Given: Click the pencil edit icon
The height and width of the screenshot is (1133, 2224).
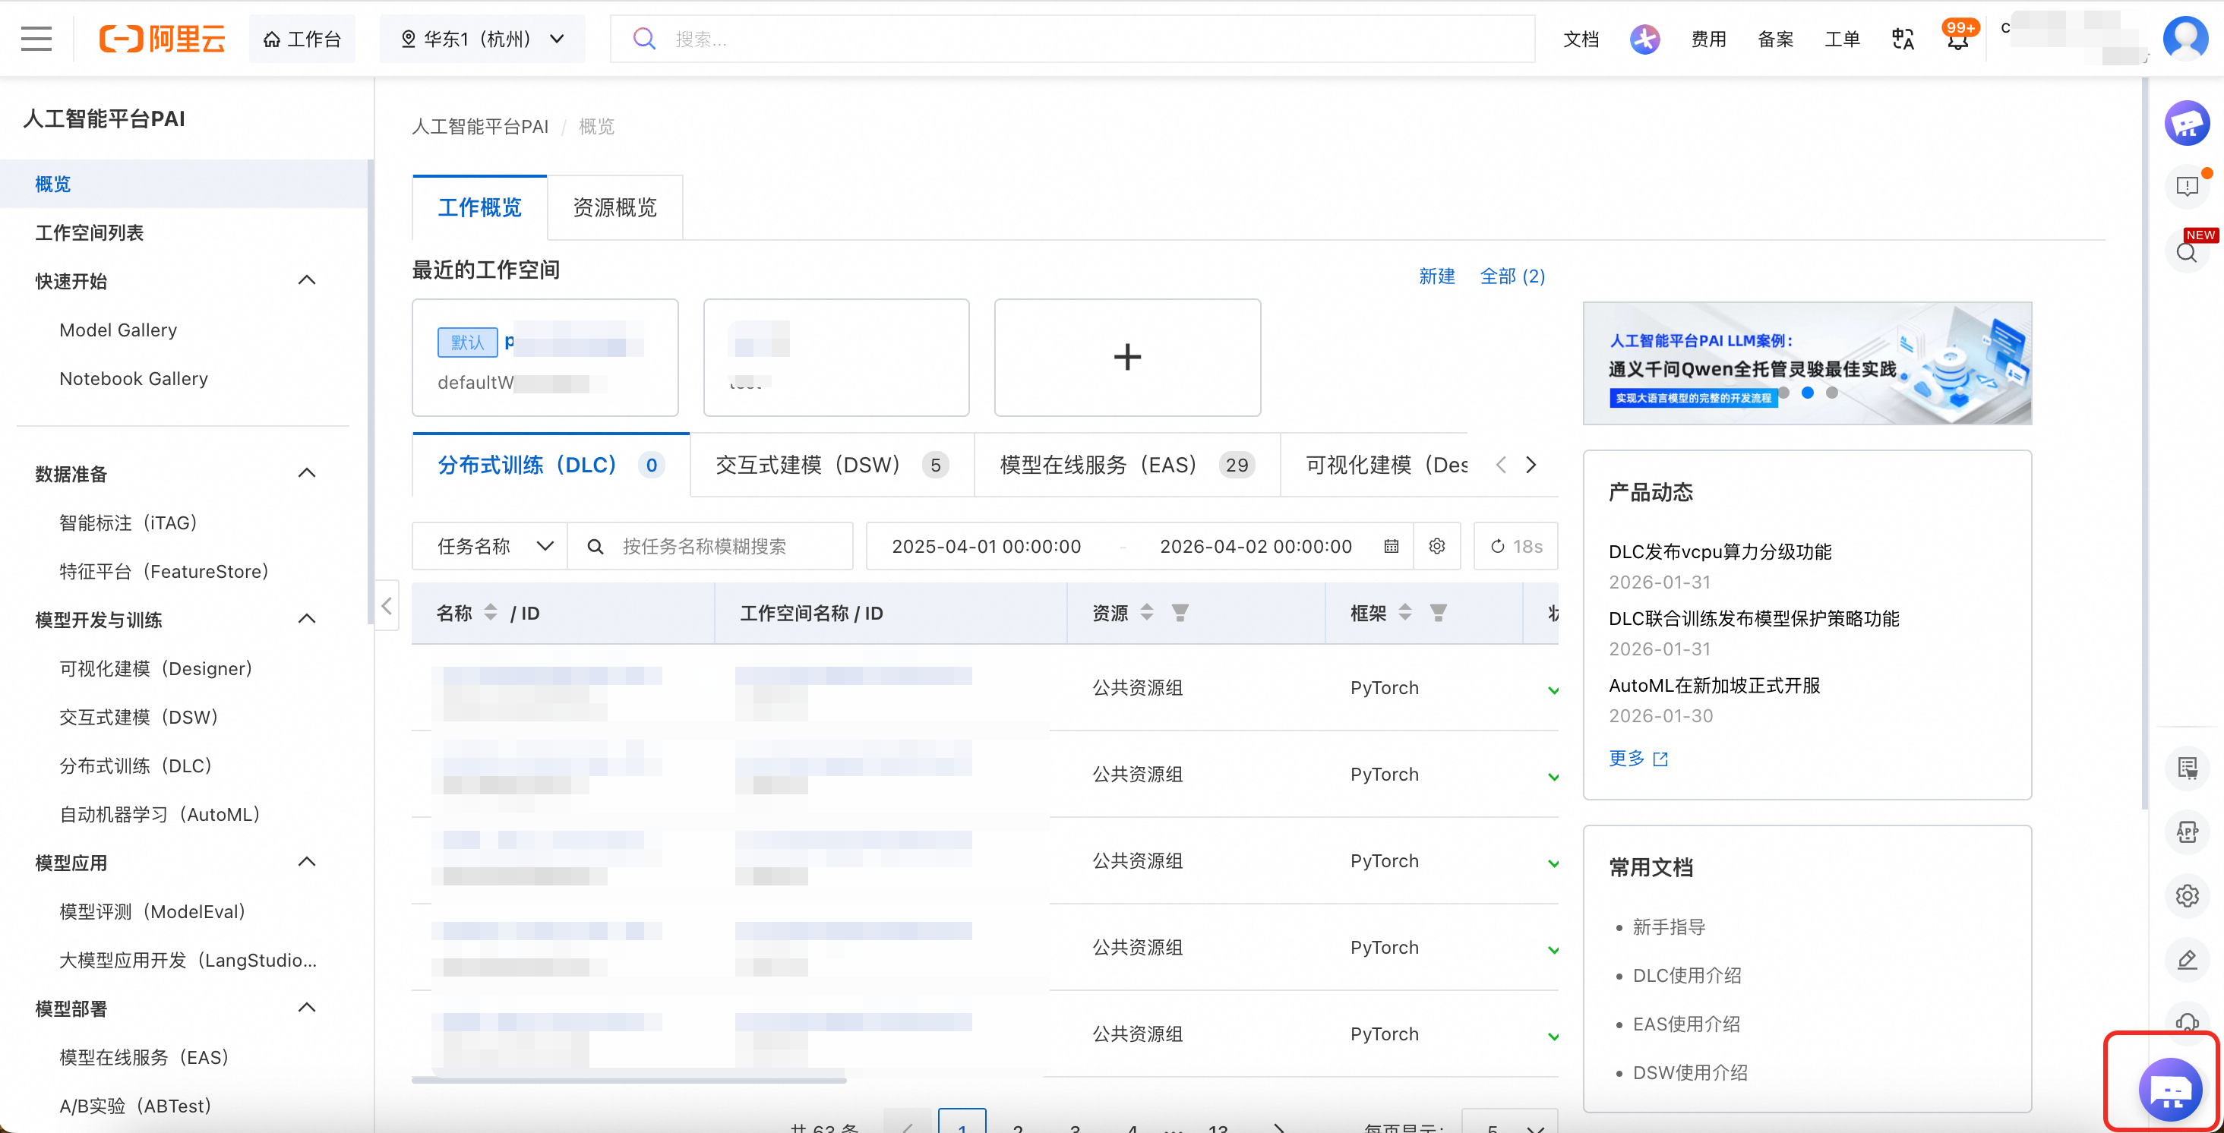Looking at the screenshot, I should click(2187, 960).
